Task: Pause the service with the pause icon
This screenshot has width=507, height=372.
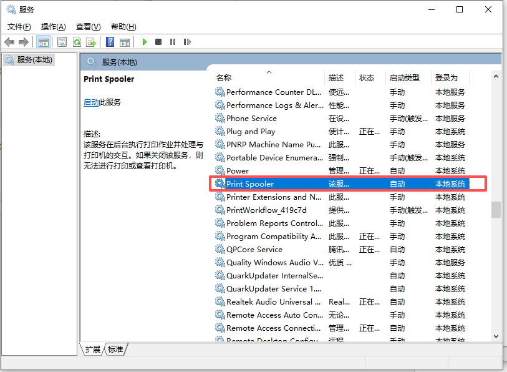Action: (173, 42)
